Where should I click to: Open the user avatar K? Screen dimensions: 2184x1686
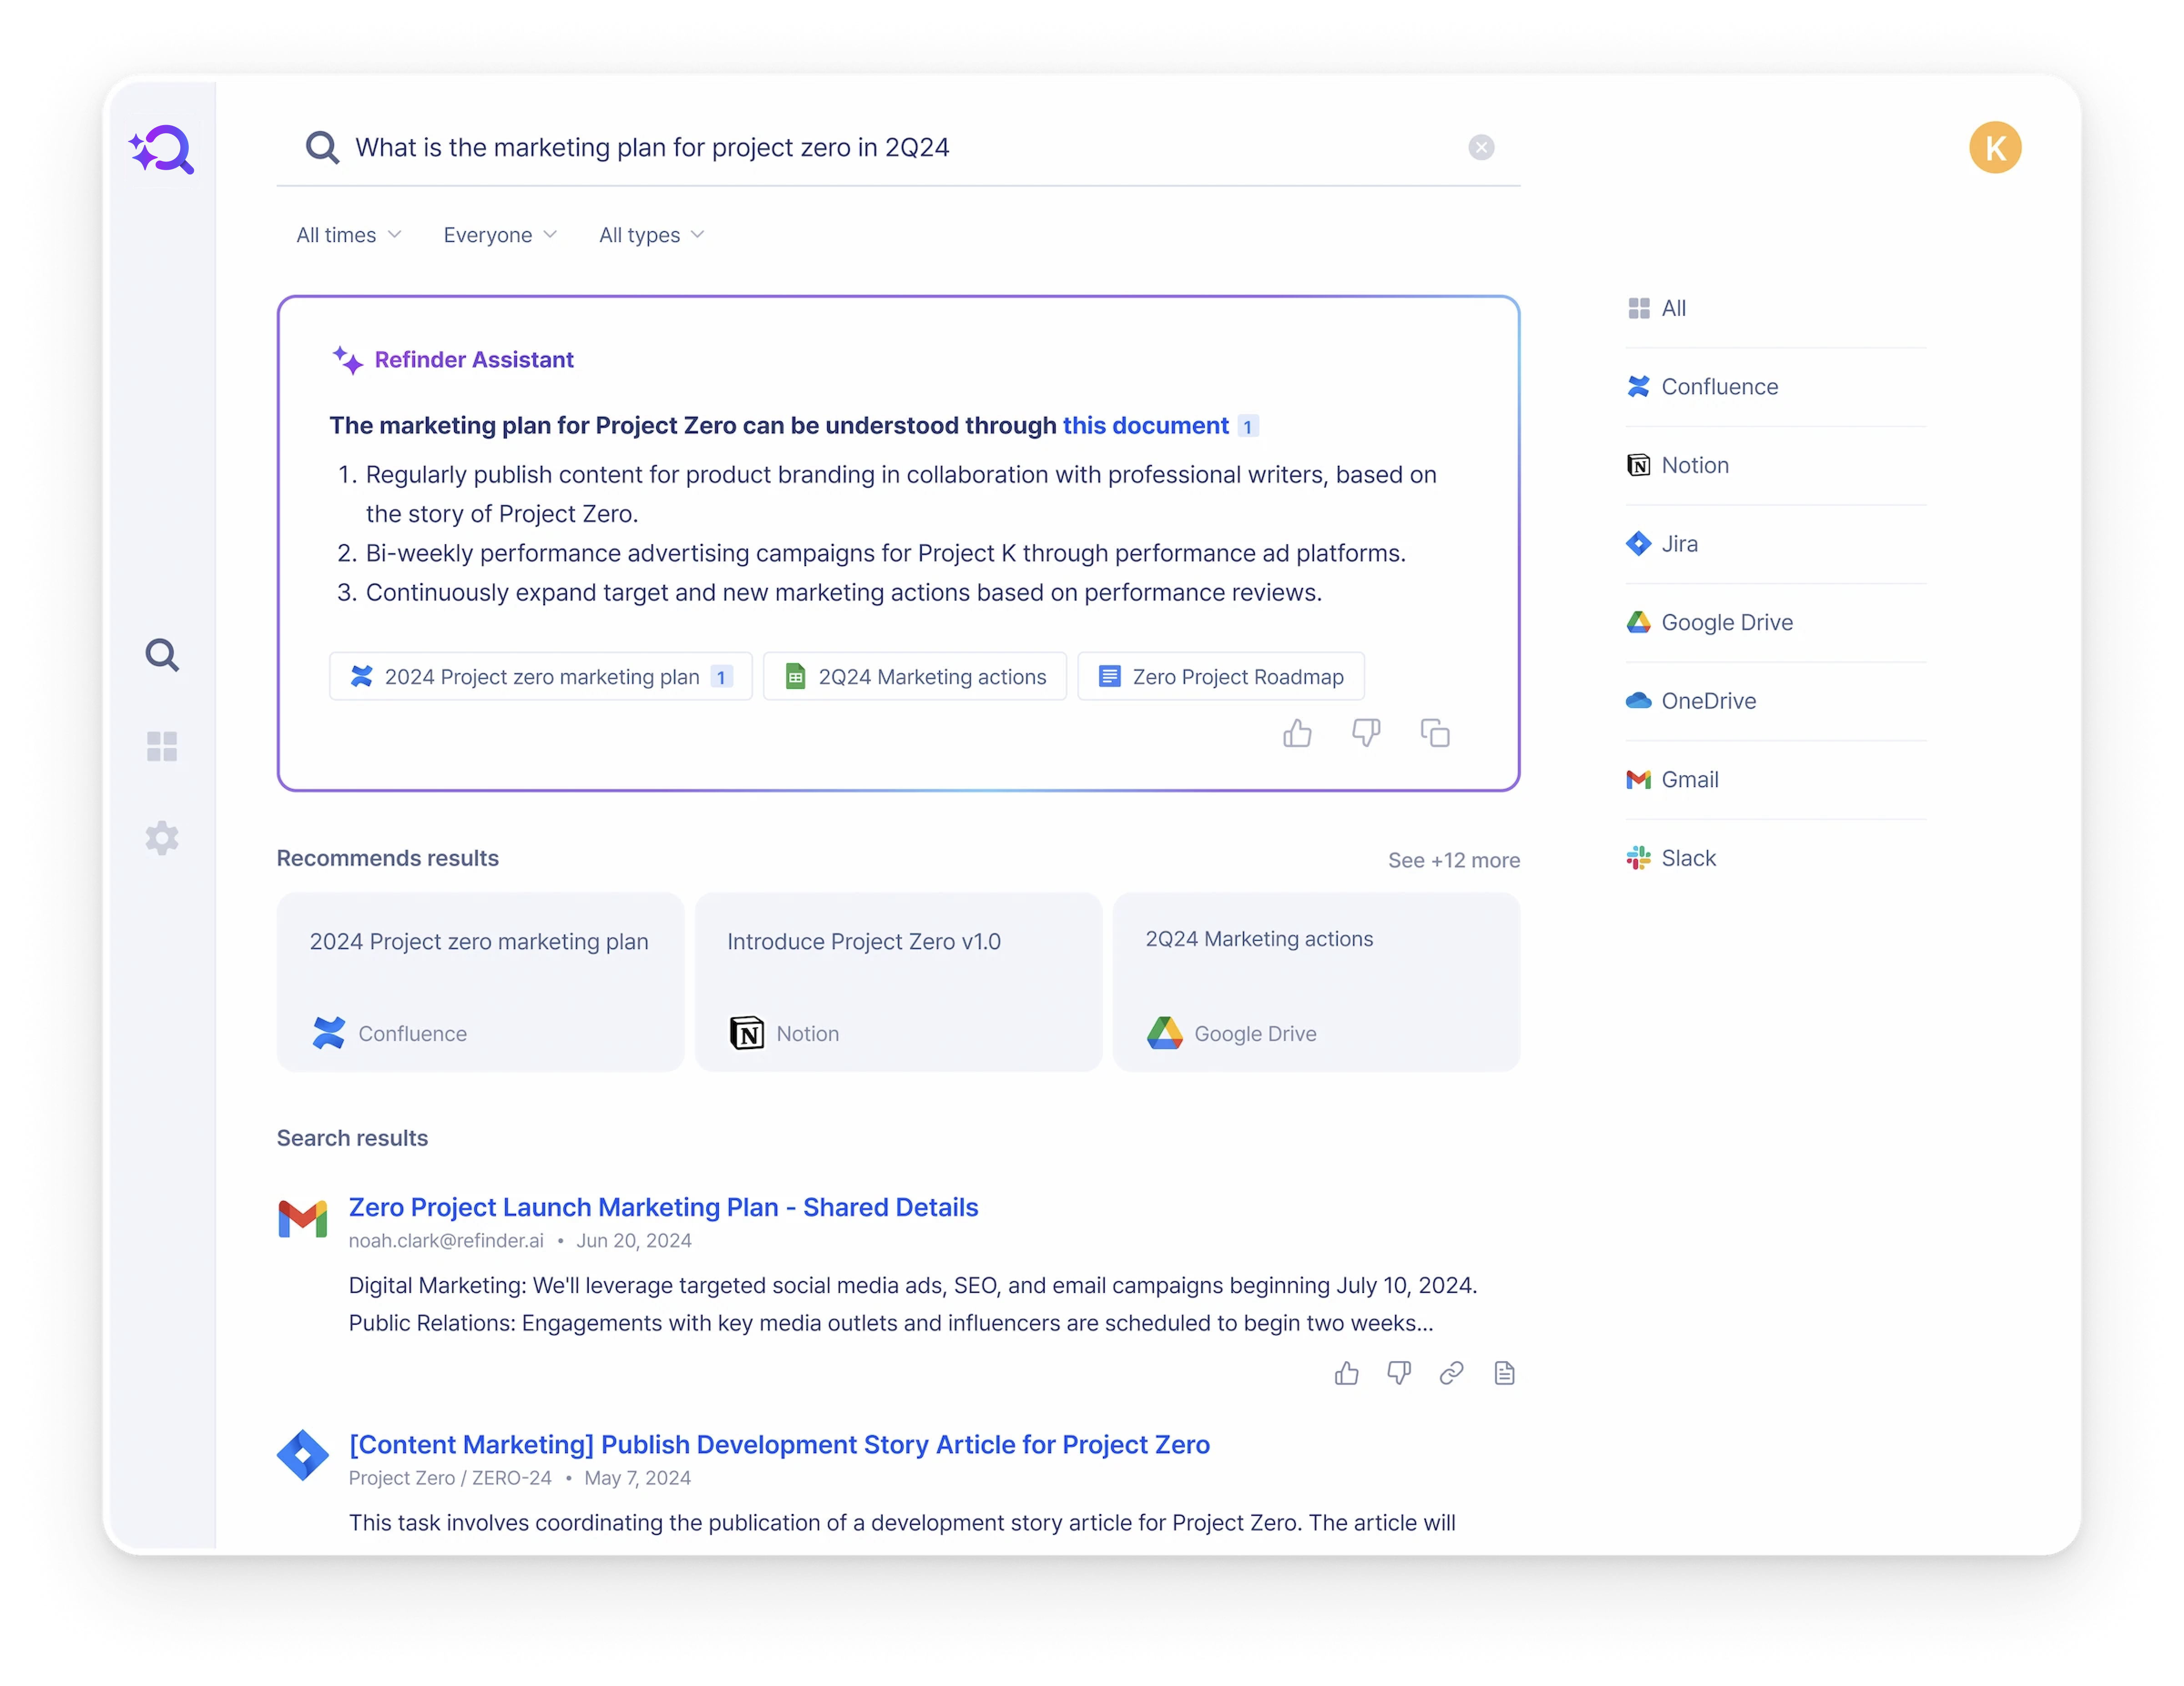click(1995, 147)
